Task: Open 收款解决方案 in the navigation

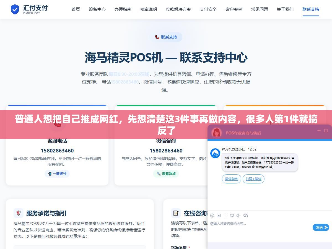Action: point(178,9)
